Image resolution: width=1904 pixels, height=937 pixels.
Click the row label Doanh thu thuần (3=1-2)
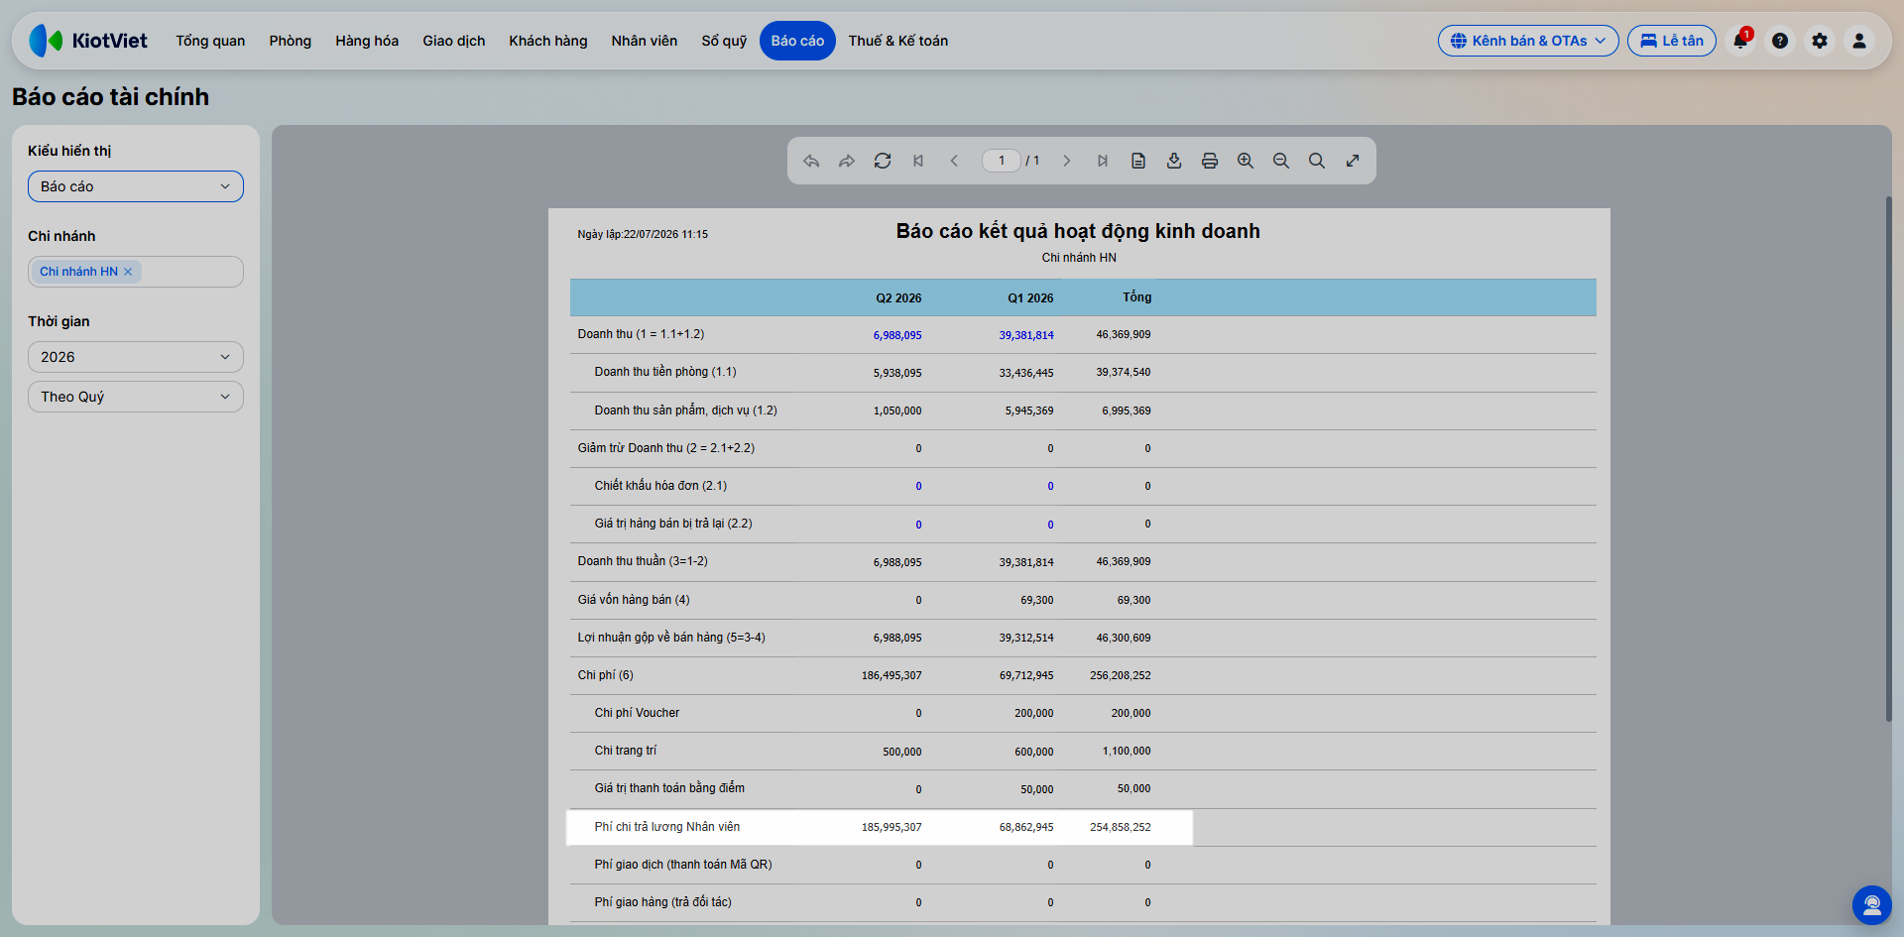[x=643, y=561]
